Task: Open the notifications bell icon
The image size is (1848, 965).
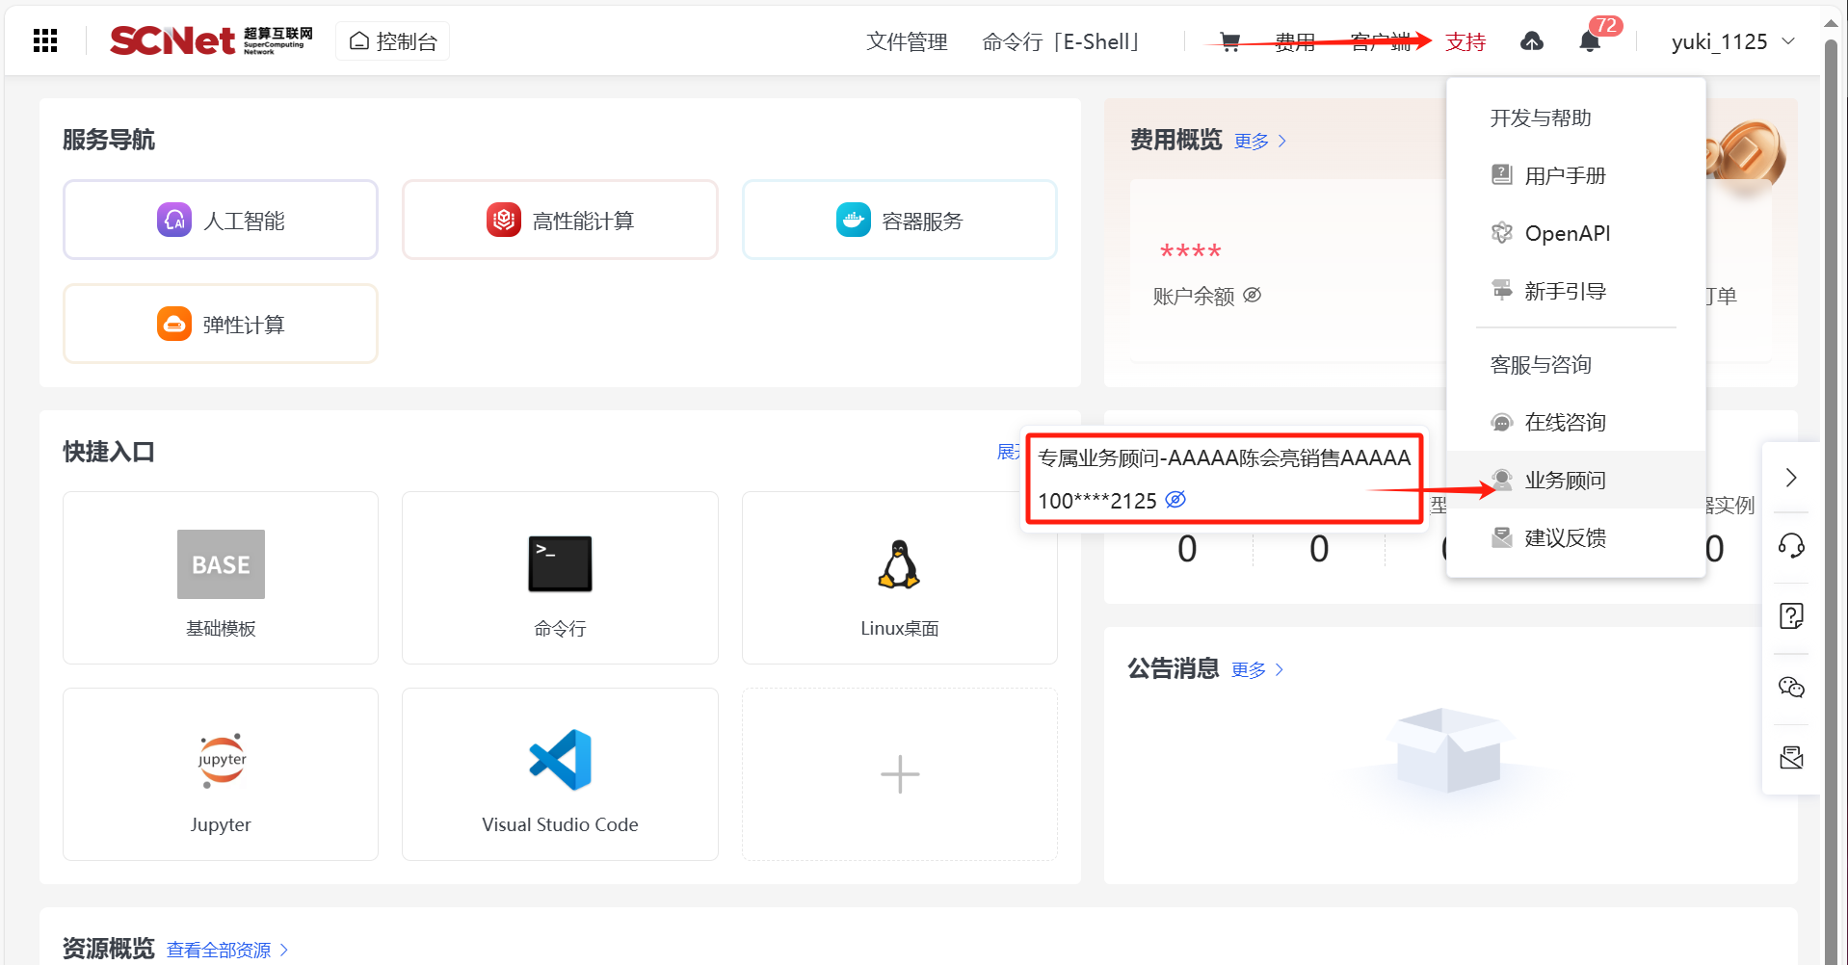Action: [1590, 41]
